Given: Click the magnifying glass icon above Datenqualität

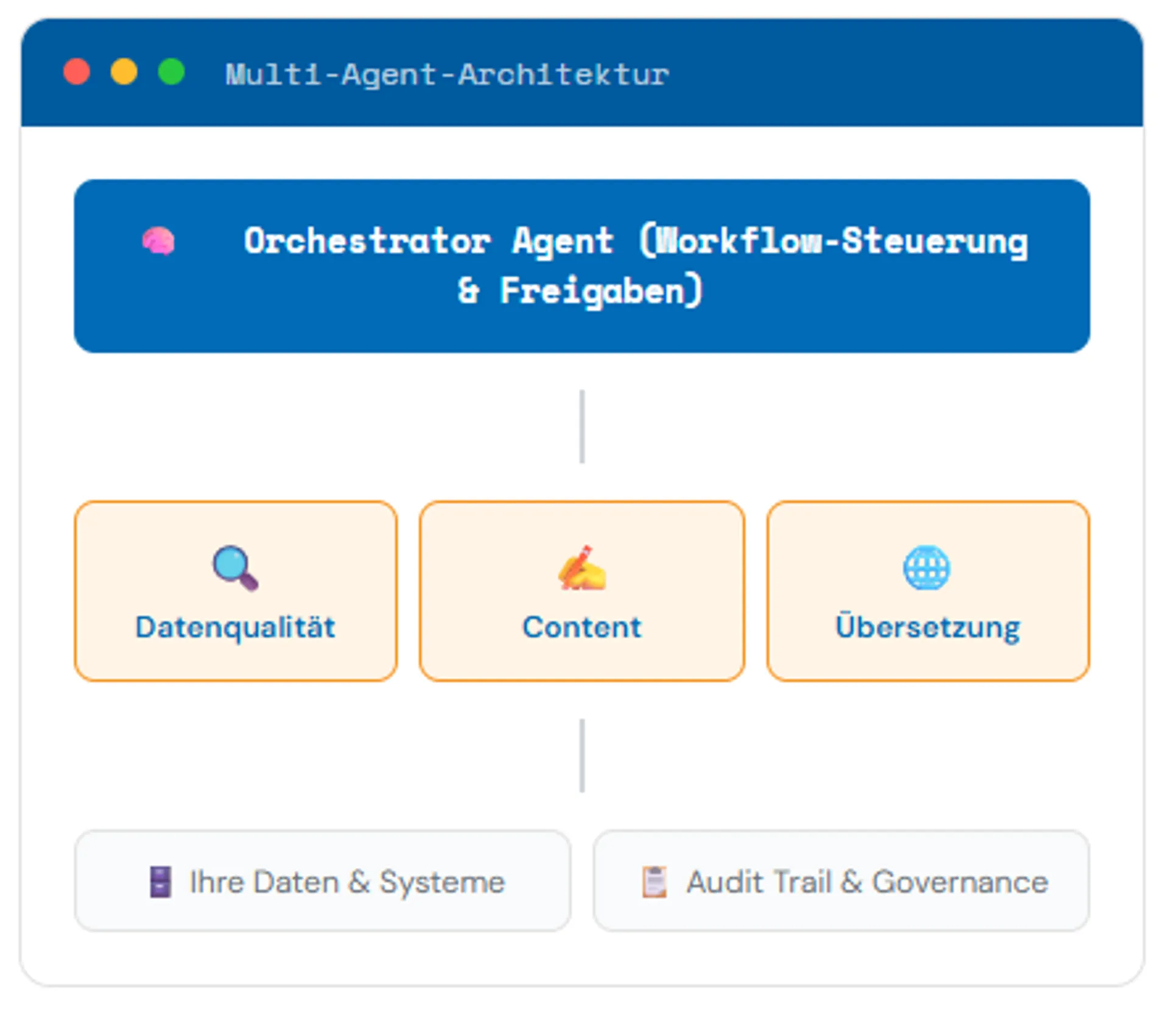Looking at the screenshot, I should (235, 568).
